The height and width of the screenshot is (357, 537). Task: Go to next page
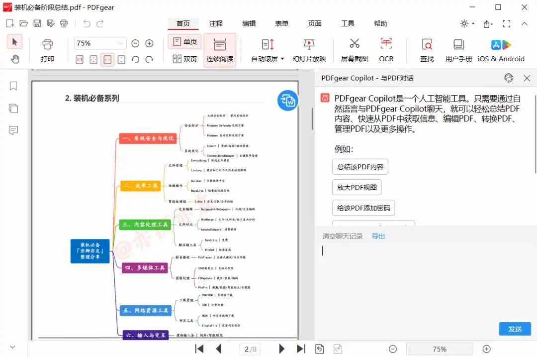coord(281,349)
